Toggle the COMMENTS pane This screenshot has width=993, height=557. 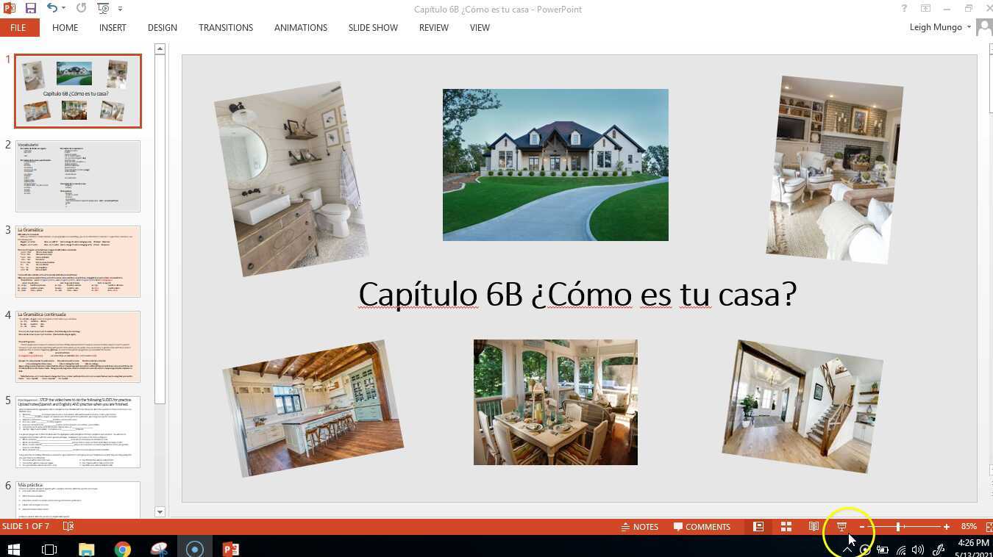(x=701, y=526)
